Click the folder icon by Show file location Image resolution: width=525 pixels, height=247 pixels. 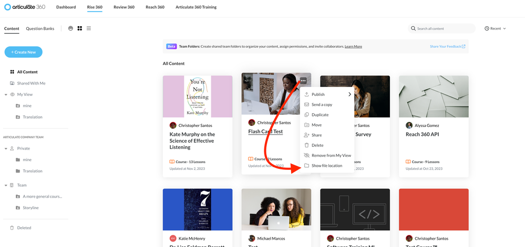point(306,165)
